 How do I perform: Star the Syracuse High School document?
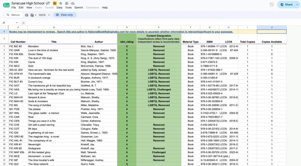(61, 3)
